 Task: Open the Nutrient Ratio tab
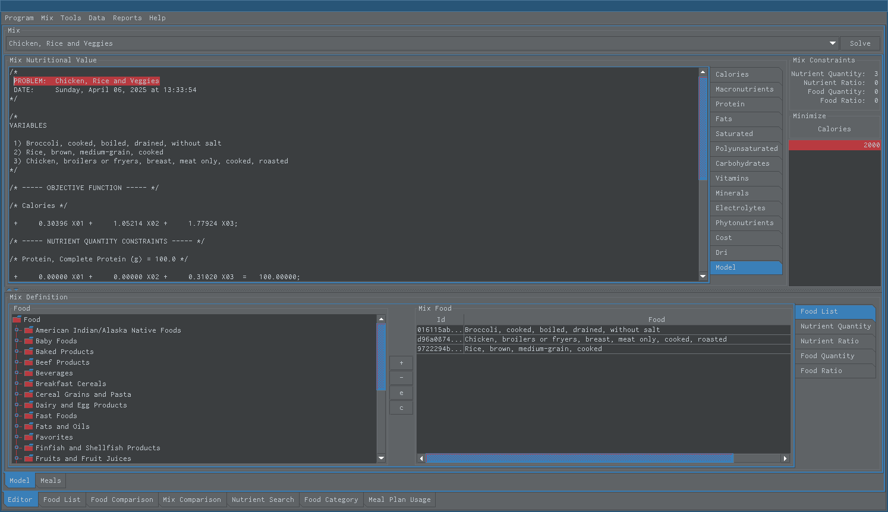(x=835, y=341)
